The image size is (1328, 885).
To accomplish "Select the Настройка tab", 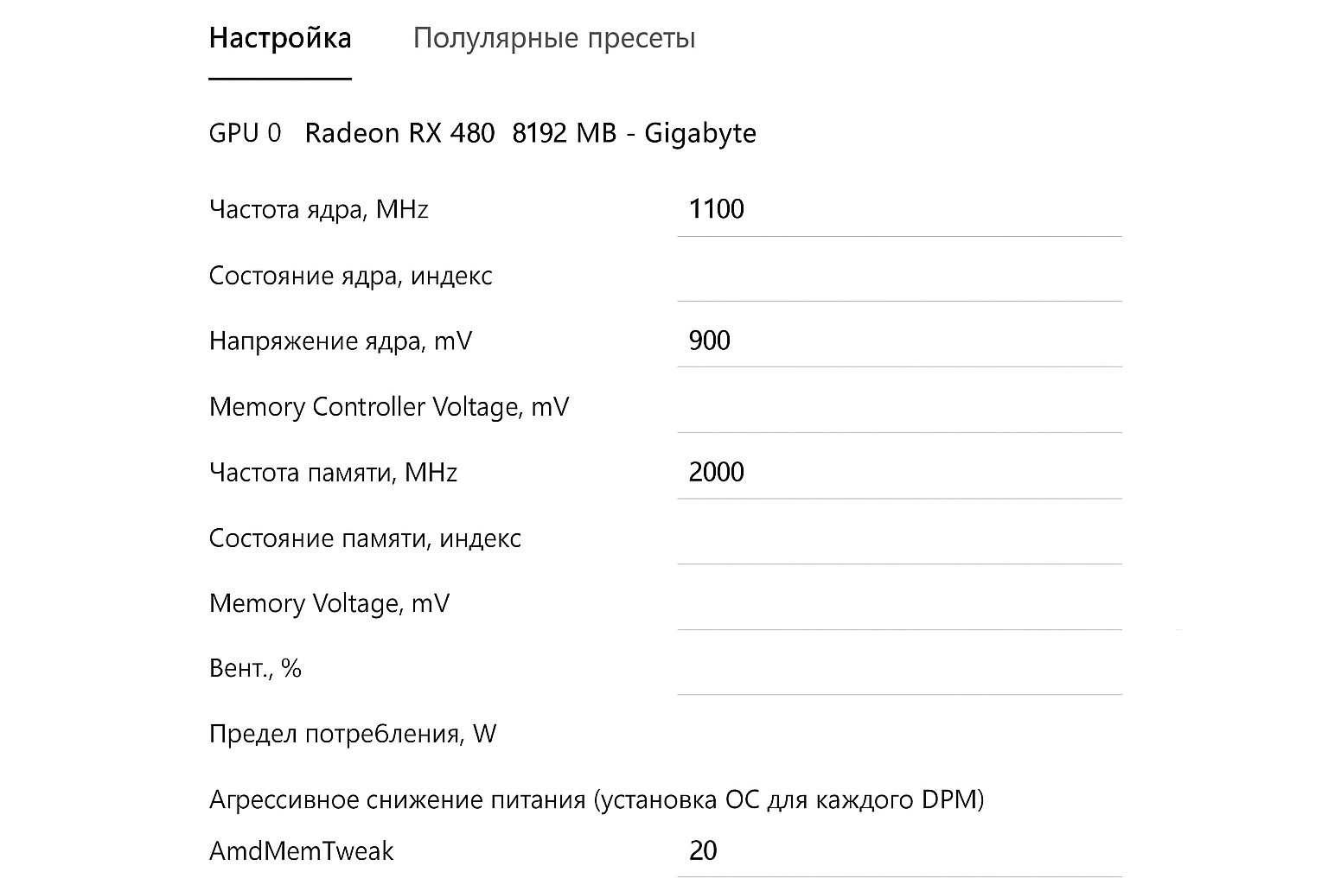I will pyautogui.click(x=279, y=37).
